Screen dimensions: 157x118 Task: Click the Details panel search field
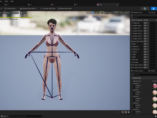(x=145, y=74)
